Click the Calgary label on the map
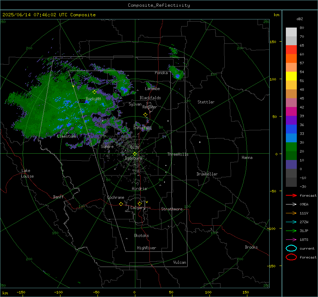This screenshot has height=297, width=318. [x=138, y=208]
